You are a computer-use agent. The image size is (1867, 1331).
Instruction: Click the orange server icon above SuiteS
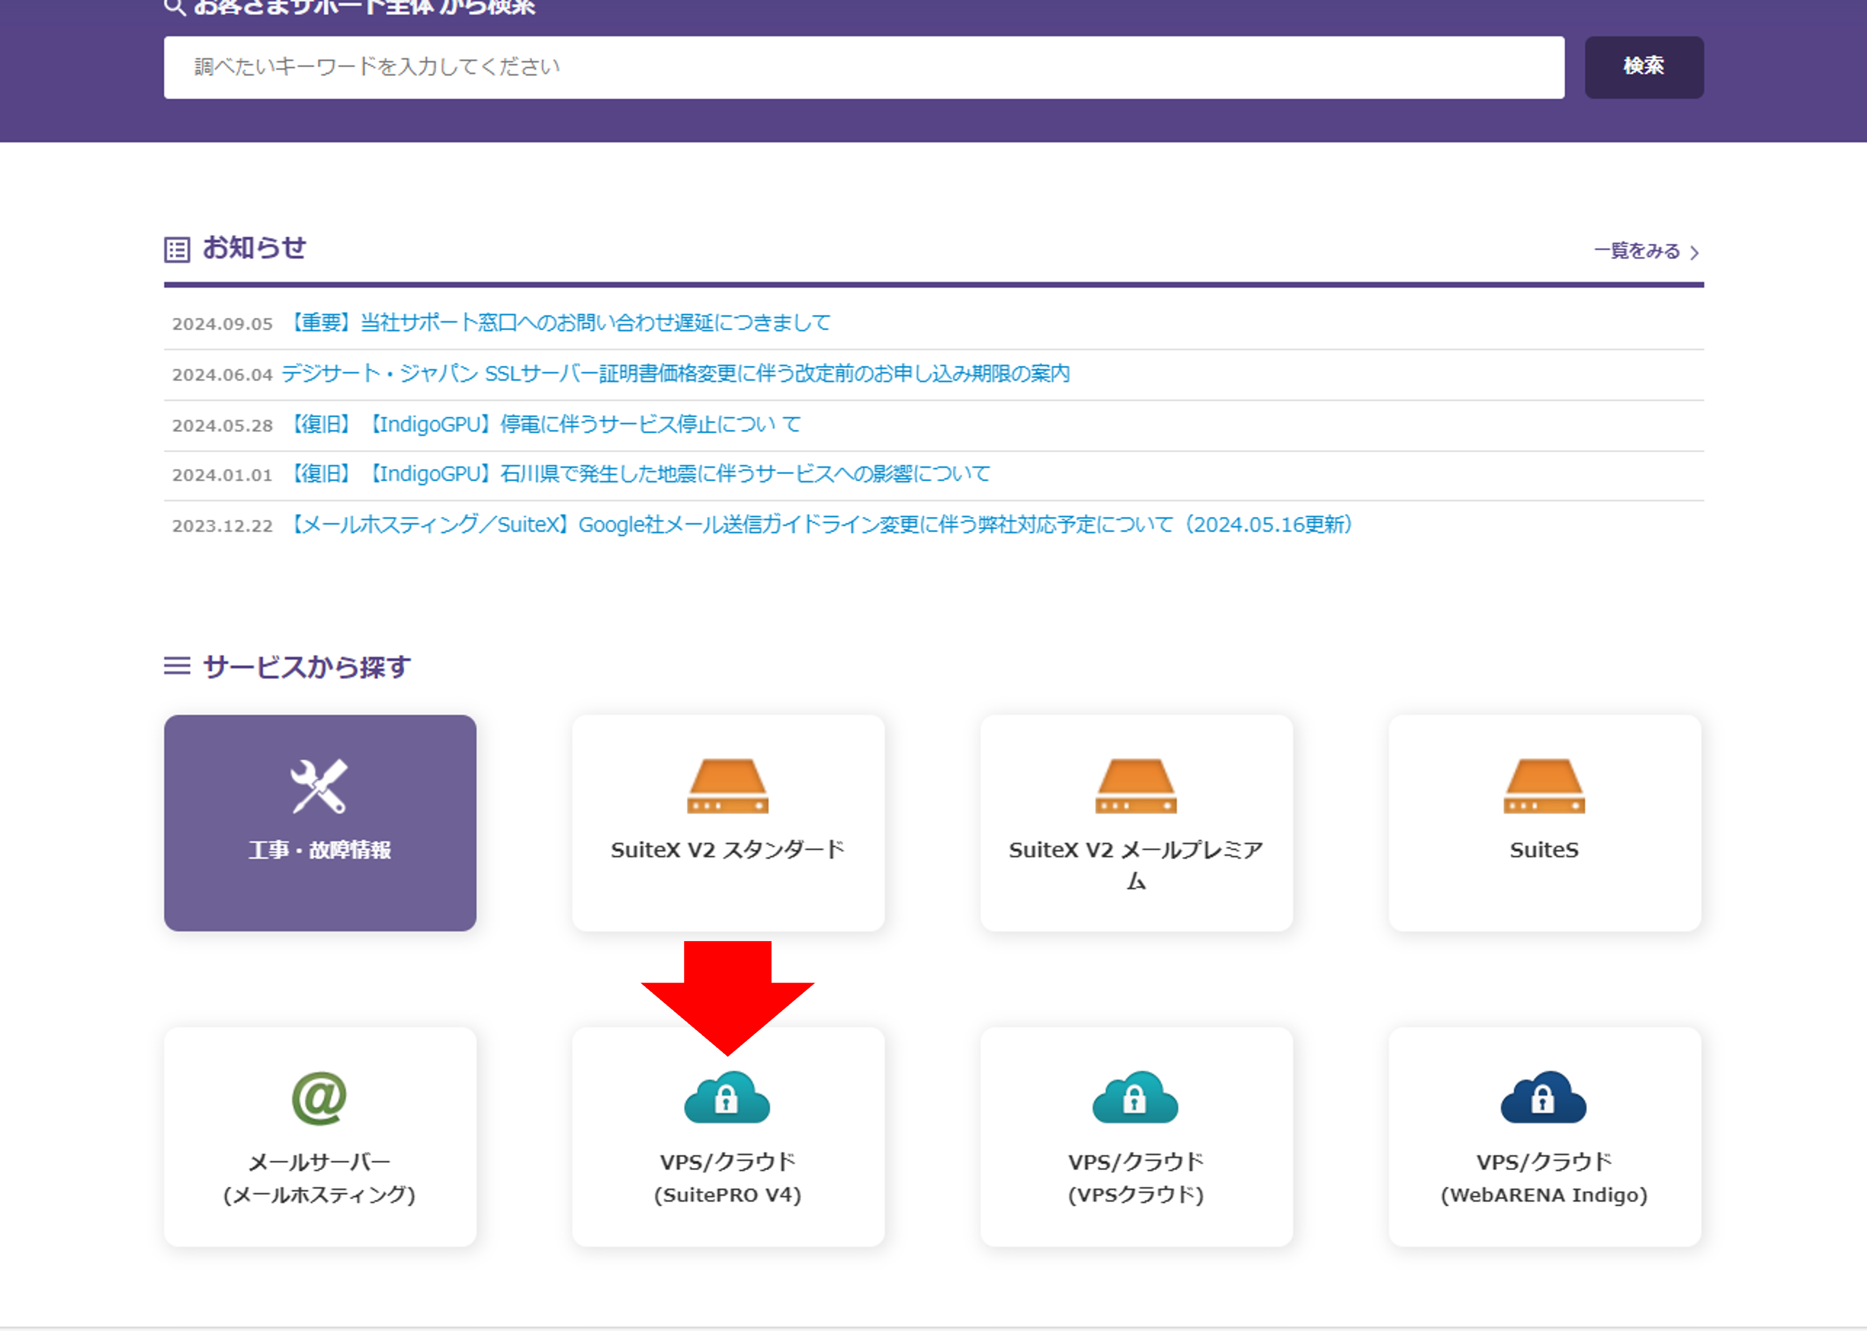1544,786
